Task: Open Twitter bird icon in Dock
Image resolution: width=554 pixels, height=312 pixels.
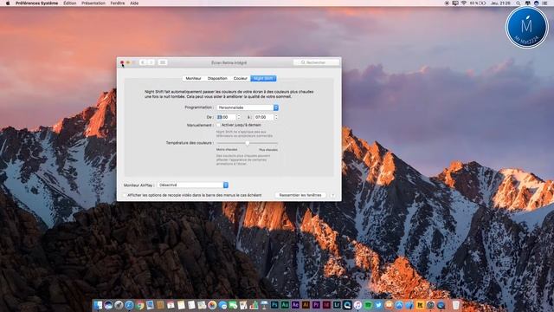Action: tap(378, 305)
